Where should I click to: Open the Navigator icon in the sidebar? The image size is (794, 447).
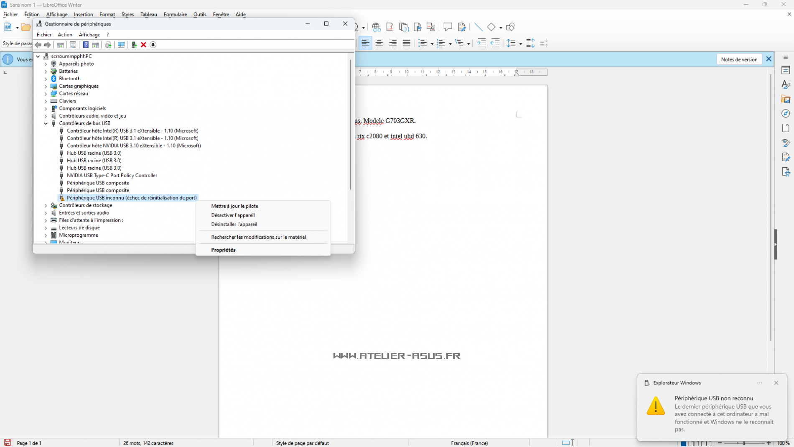point(786,114)
